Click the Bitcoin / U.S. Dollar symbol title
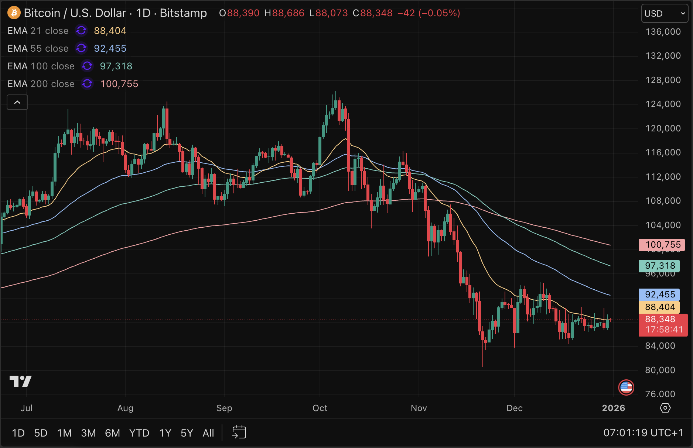 (x=75, y=13)
